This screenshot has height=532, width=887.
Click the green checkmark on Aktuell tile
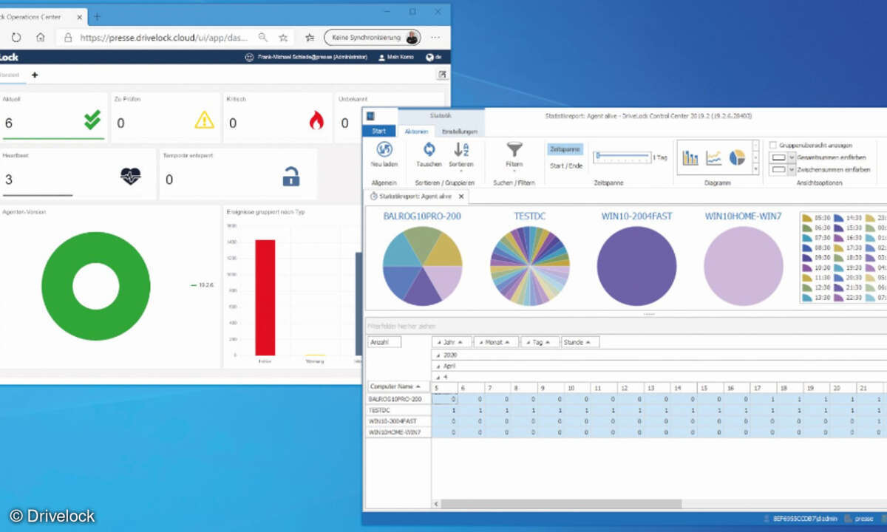[92, 120]
